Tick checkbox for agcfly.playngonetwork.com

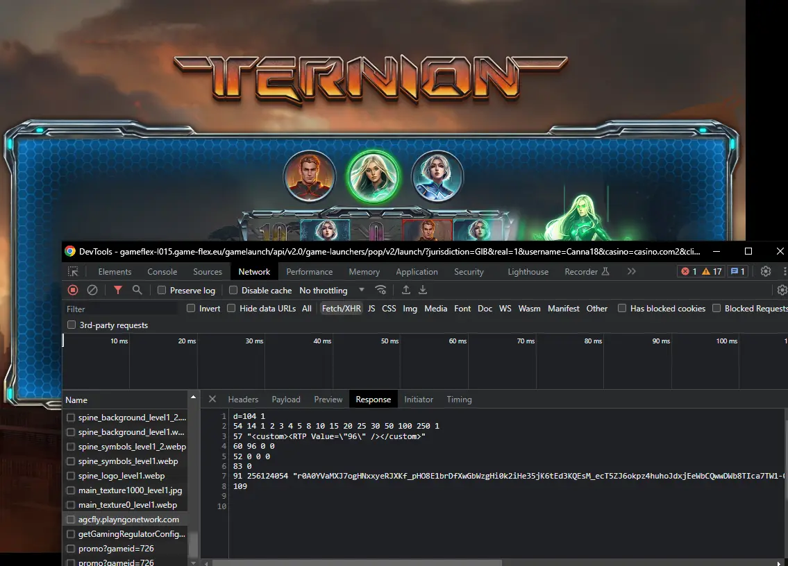(71, 520)
